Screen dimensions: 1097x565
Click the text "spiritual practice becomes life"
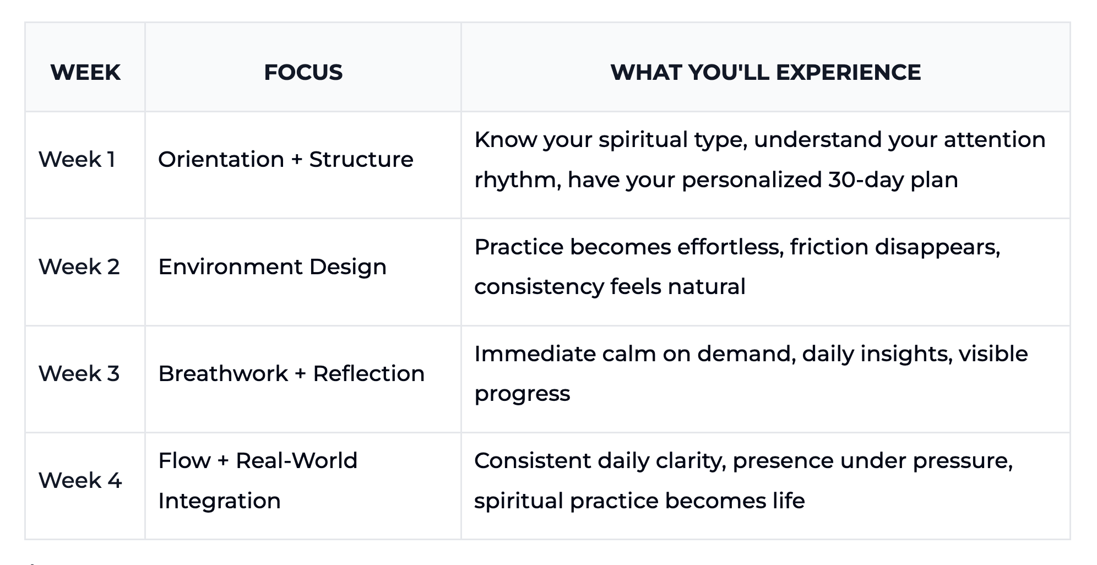639,501
